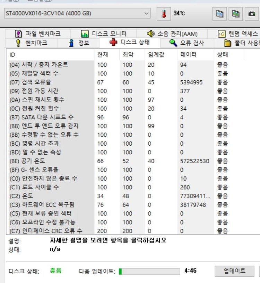Click the 최악 column header

point(132,55)
